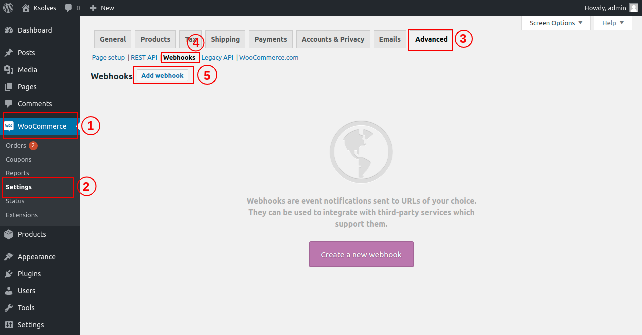Image resolution: width=642 pixels, height=335 pixels.
Task: Click the comments bubble icon in admin bar
Action: click(68, 8)
